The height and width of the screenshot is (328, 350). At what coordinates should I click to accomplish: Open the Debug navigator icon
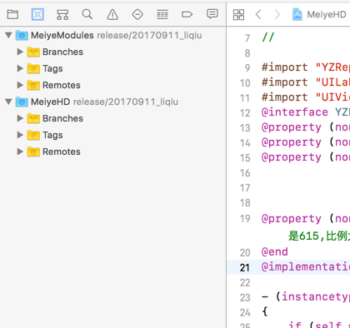click(162, 14)
